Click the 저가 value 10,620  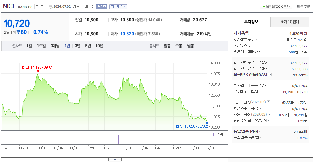(127, 34)
